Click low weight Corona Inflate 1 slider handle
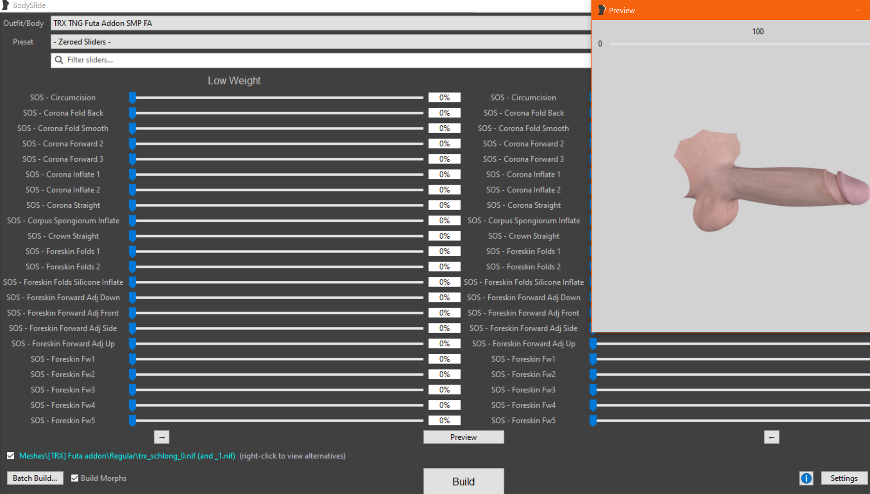The width and height of the screenshot is (870, 494). click(x=132, y=175)
